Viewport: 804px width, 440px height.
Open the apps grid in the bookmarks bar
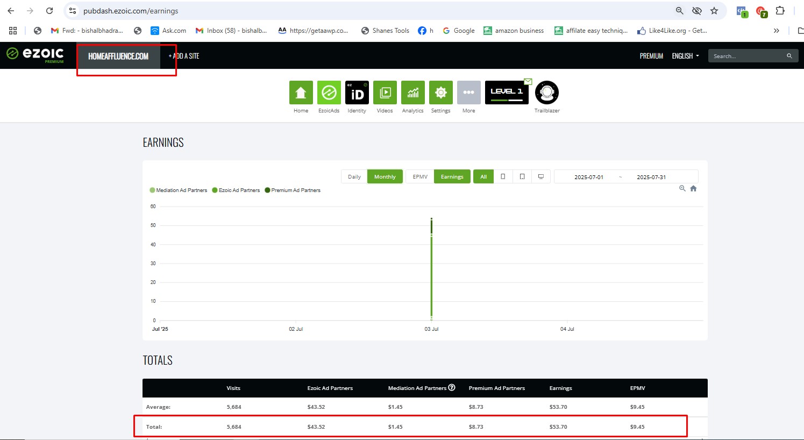pyautogui.click(x=13, y=31)
